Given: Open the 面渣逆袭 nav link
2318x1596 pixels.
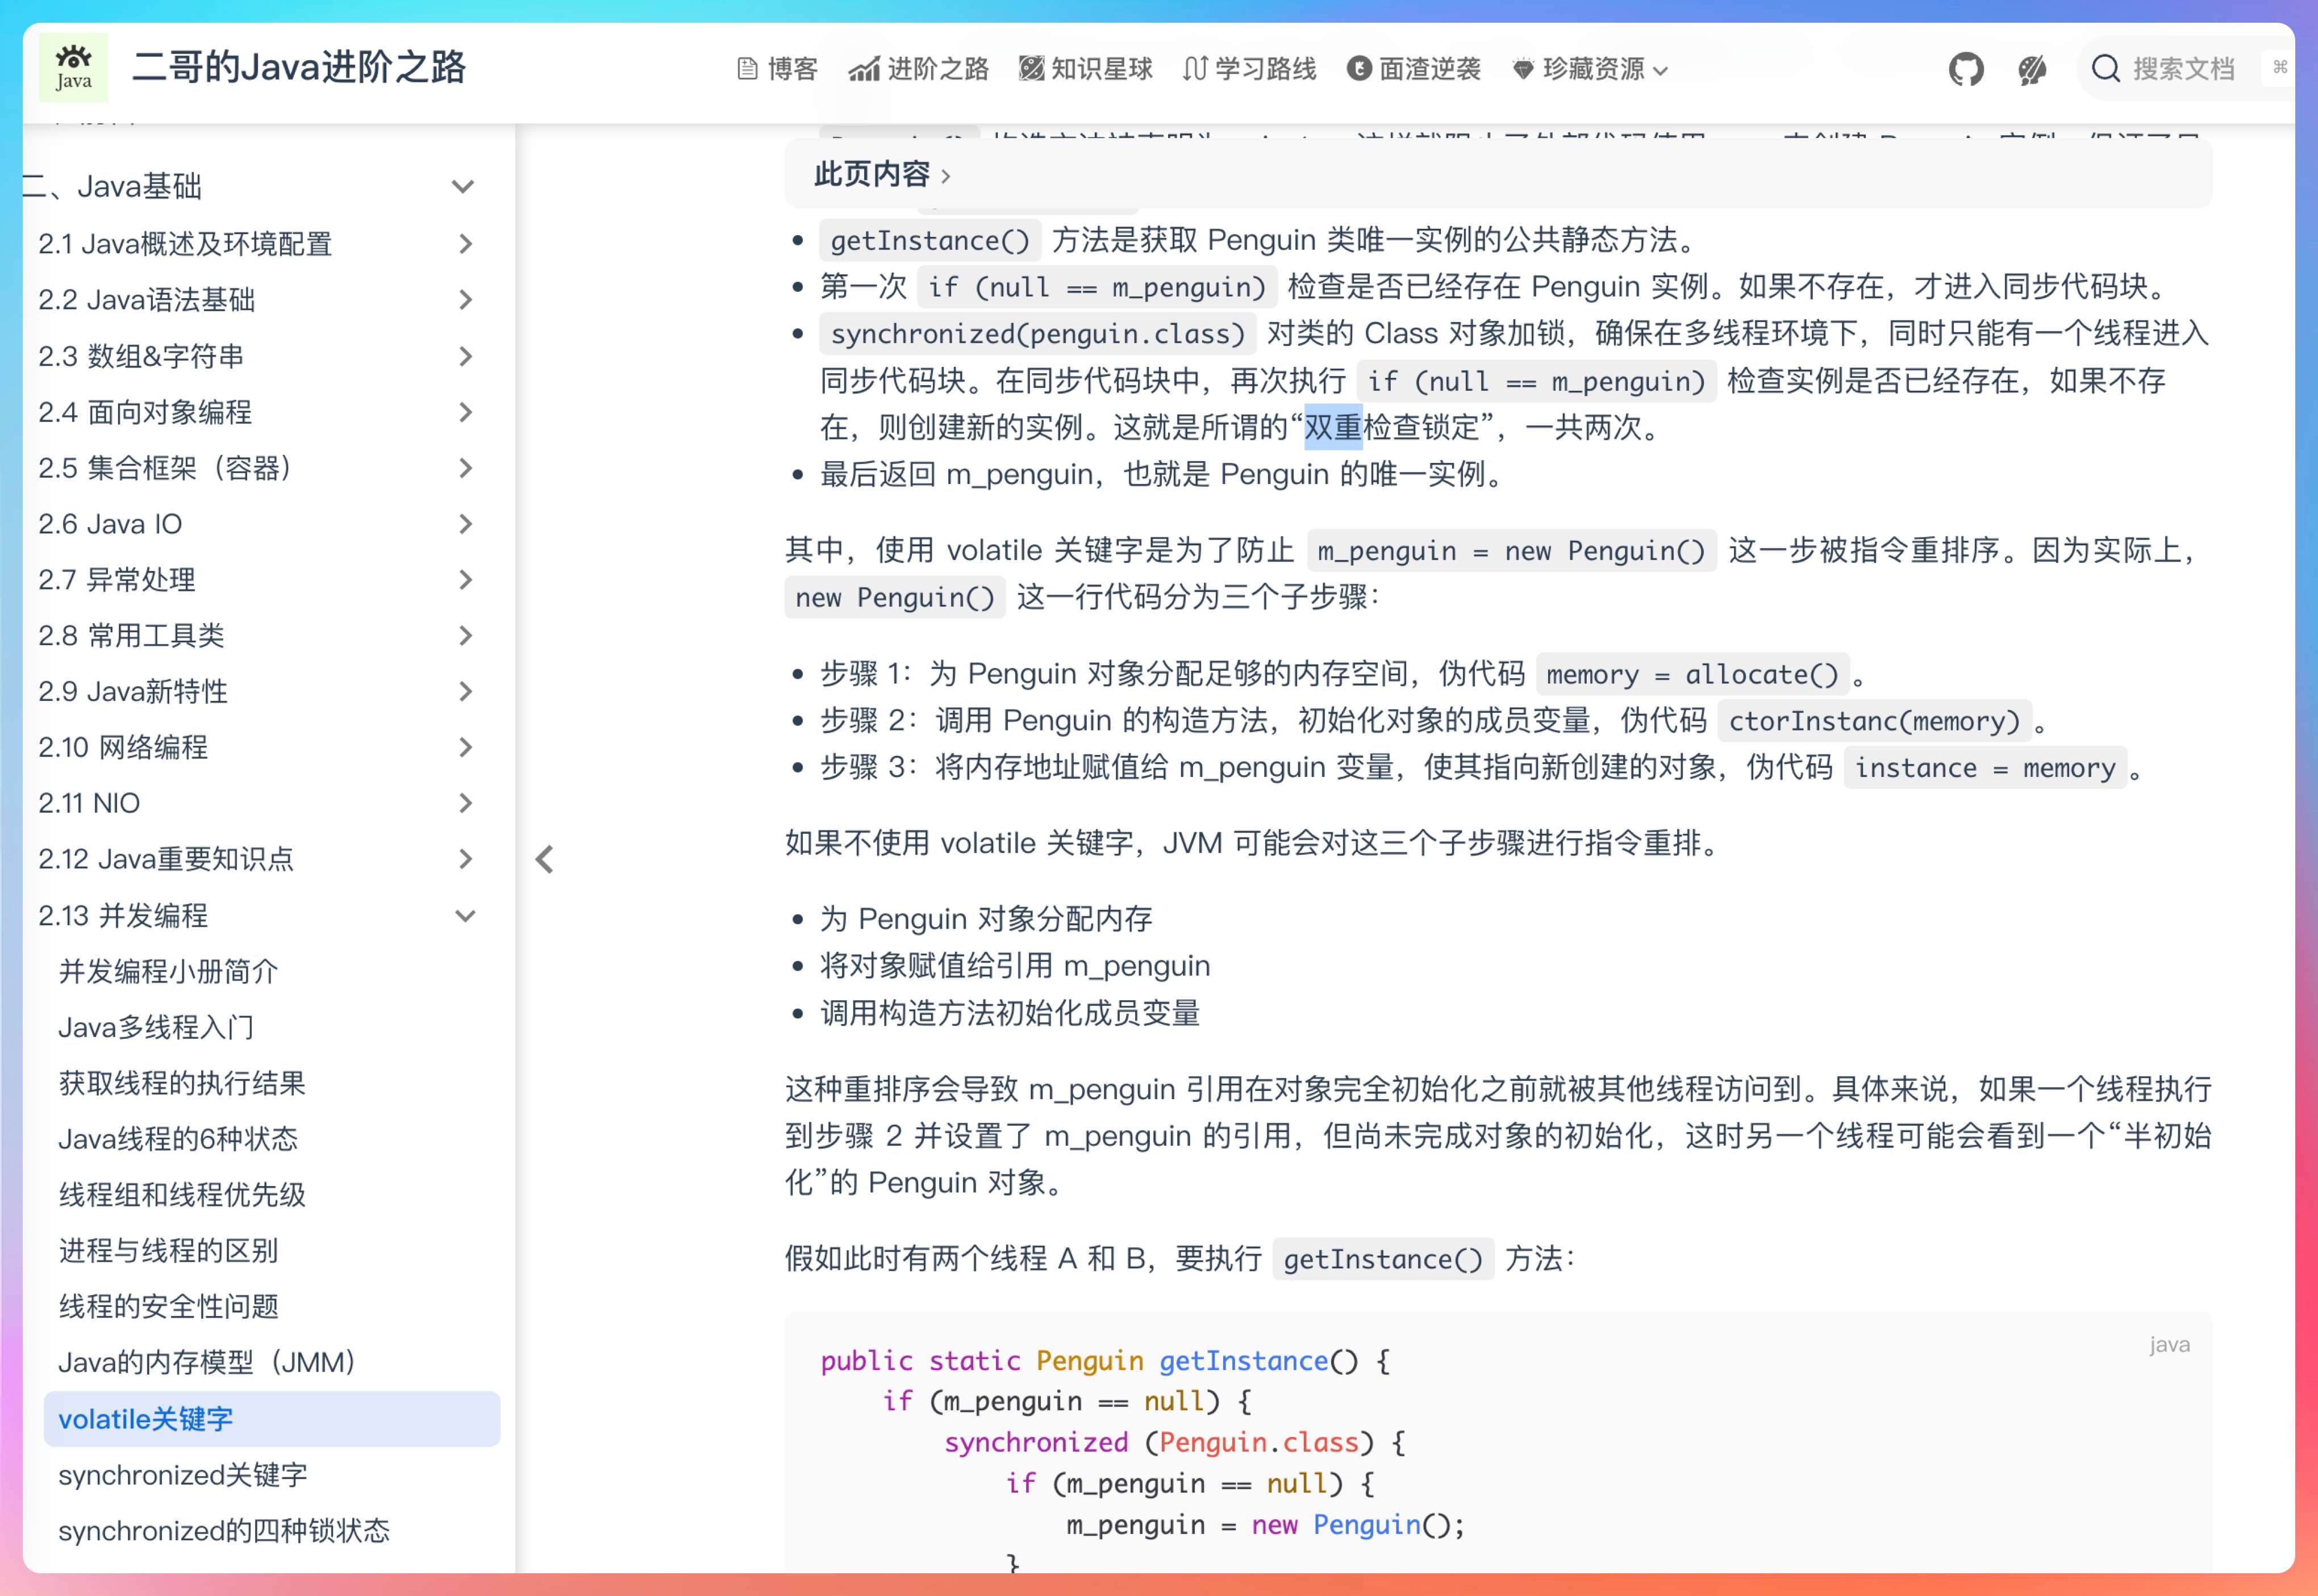Looking at the screenshot, I should point(1413,69).
